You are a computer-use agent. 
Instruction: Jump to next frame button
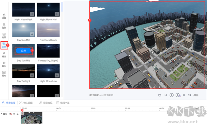184,95
